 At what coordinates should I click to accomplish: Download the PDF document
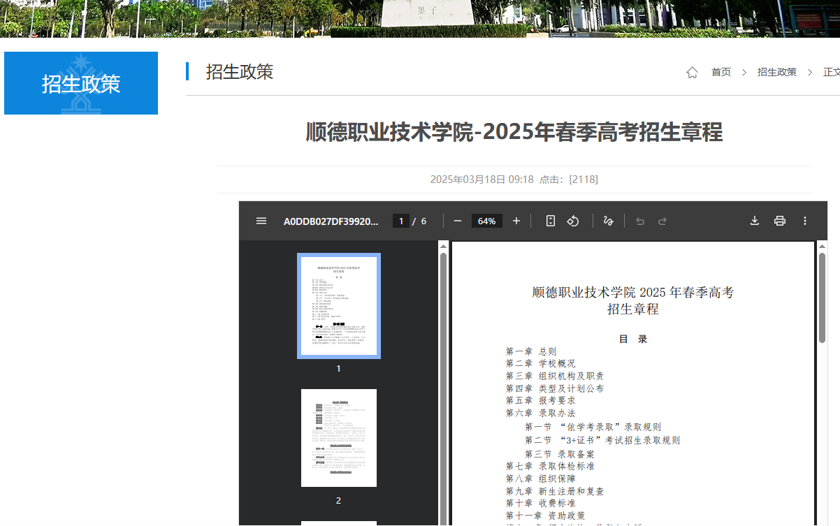pos(754,220)
